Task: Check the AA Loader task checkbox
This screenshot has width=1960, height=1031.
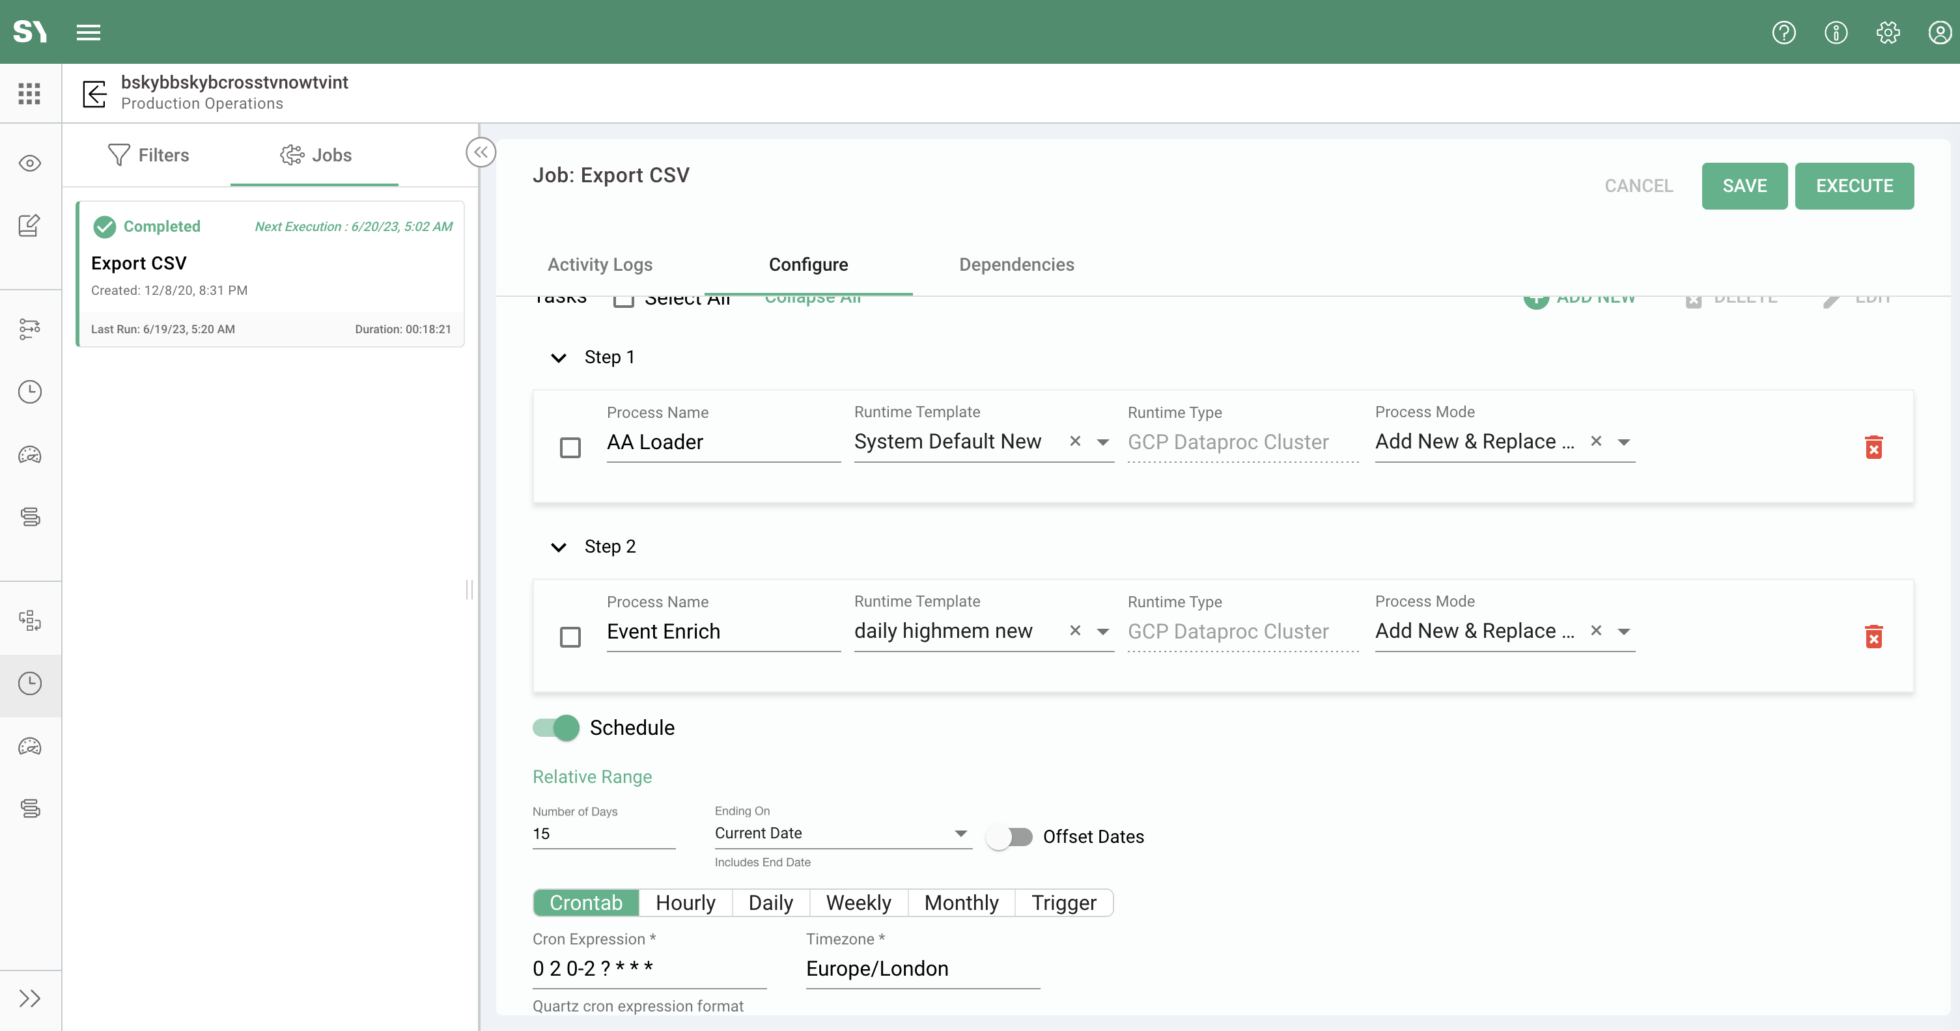Action: 570,447
